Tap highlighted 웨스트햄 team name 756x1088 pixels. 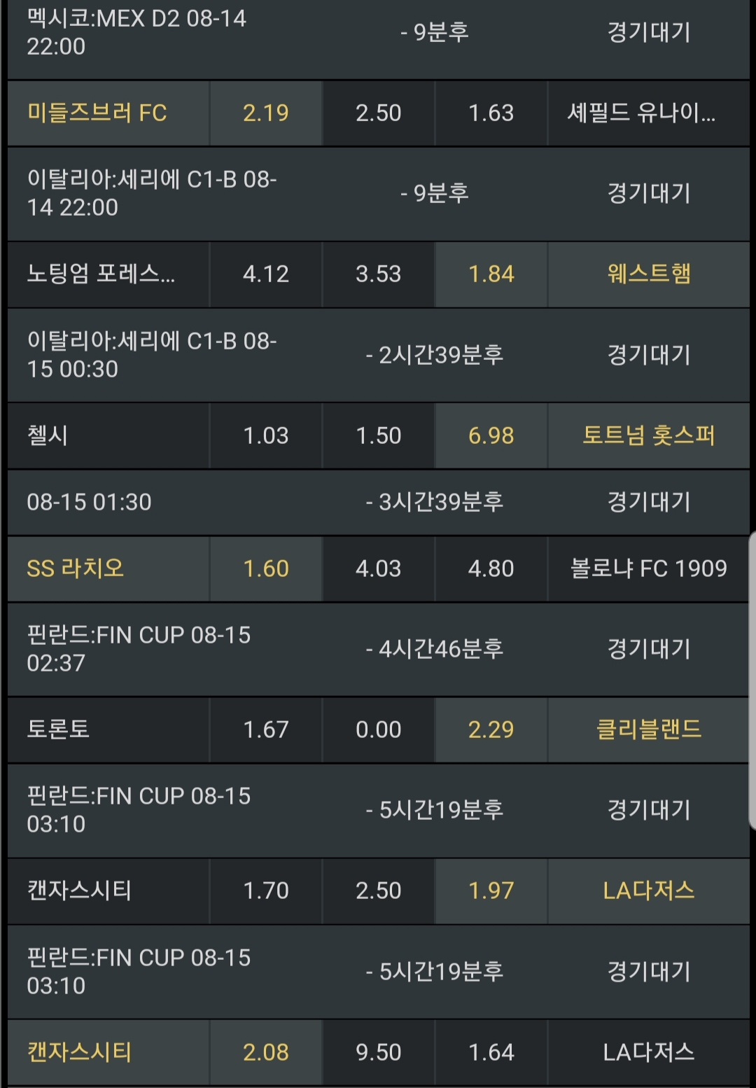point(649,274)
